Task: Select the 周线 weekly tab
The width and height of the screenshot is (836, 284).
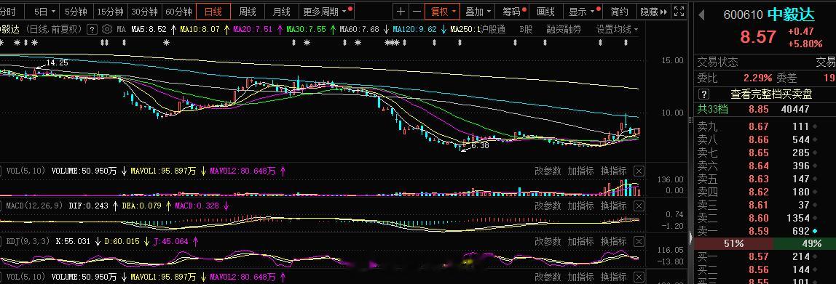Action: coord(247,12)
